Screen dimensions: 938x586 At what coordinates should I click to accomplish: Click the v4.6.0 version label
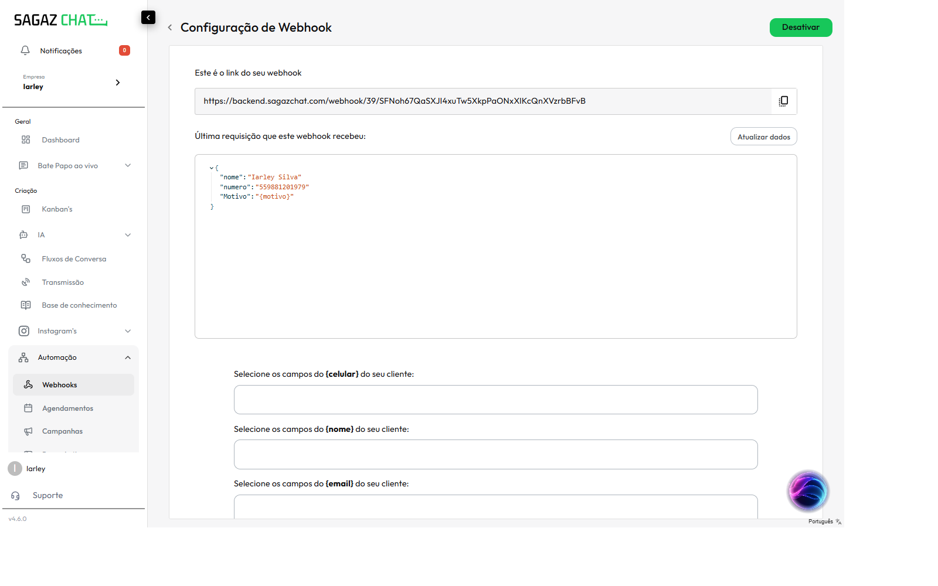pos(18,519)
